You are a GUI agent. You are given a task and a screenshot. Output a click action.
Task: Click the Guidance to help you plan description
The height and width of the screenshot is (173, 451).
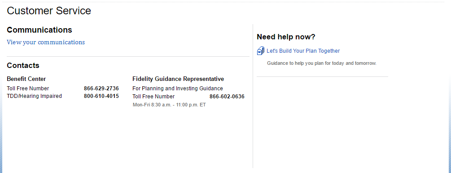(322, 63)
